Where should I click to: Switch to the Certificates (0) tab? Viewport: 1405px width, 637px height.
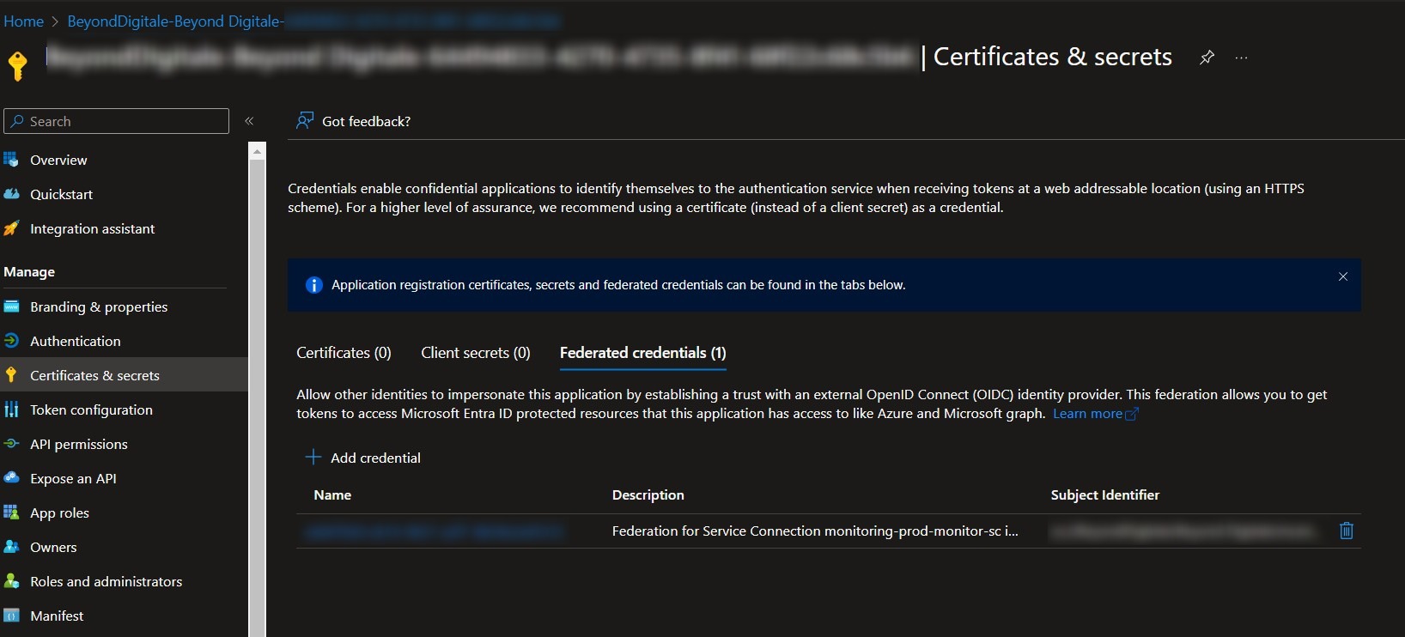pos(344,353)
